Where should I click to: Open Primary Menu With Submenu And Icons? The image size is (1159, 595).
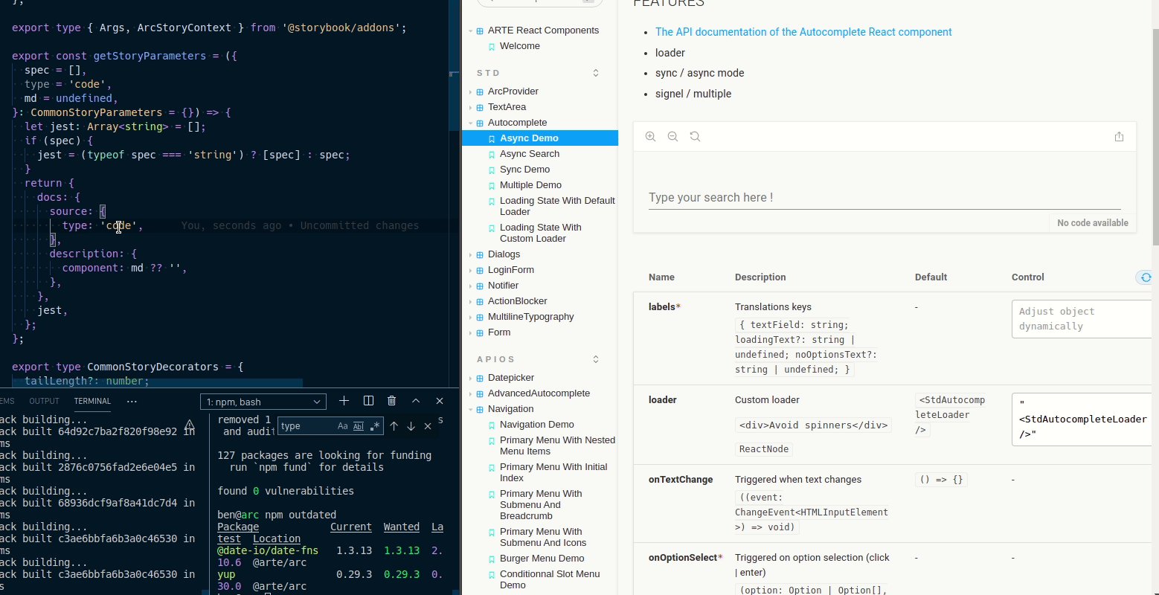click(543, 537)
